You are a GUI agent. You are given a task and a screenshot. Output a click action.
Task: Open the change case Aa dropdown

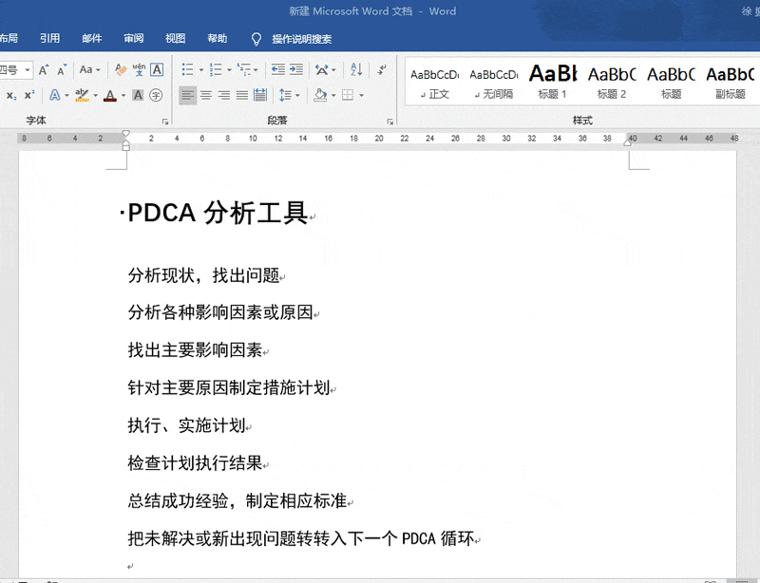90,70
